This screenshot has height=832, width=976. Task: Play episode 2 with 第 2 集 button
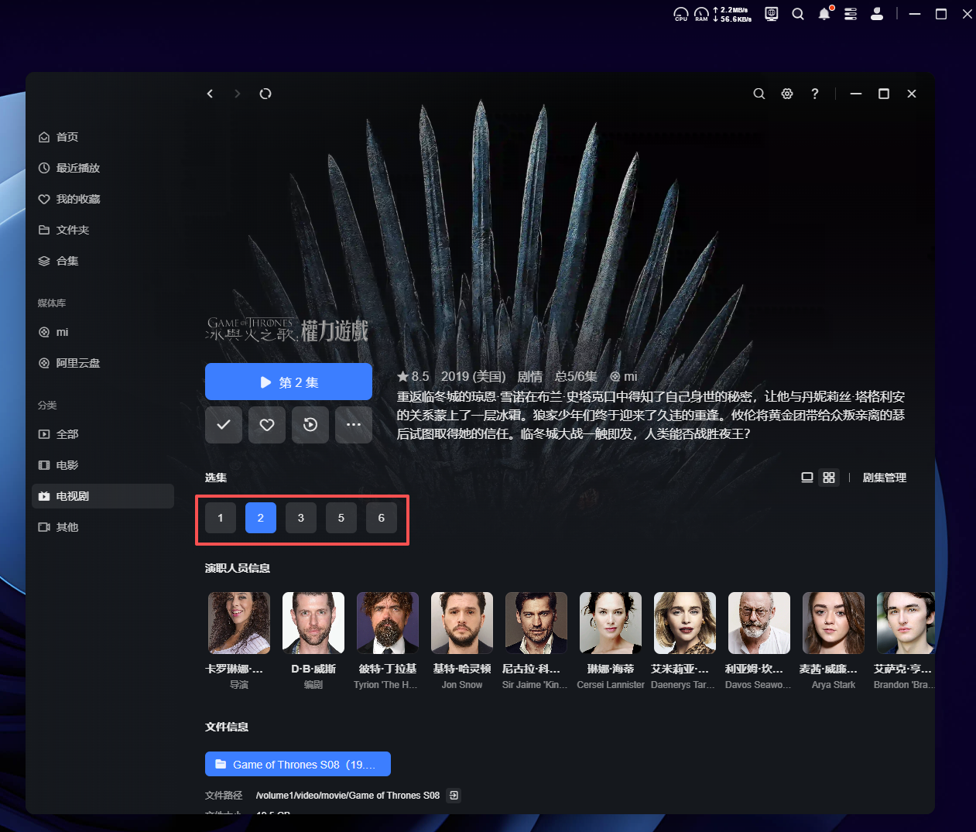(289, 382)
